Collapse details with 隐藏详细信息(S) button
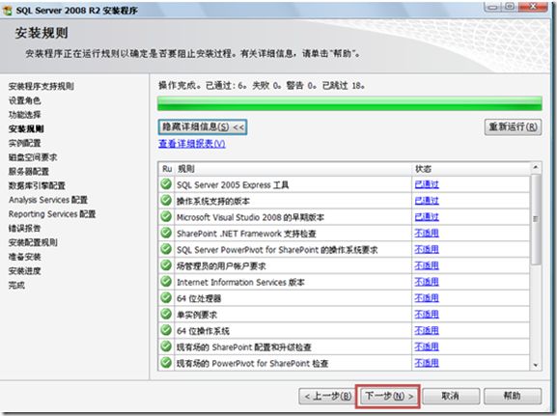The image size is (557, 416). (203, 126)
